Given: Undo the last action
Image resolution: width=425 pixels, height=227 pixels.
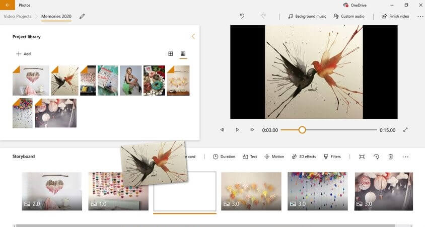Looking at the screenshot, I should pyautogui.click(x=242, y=16).
